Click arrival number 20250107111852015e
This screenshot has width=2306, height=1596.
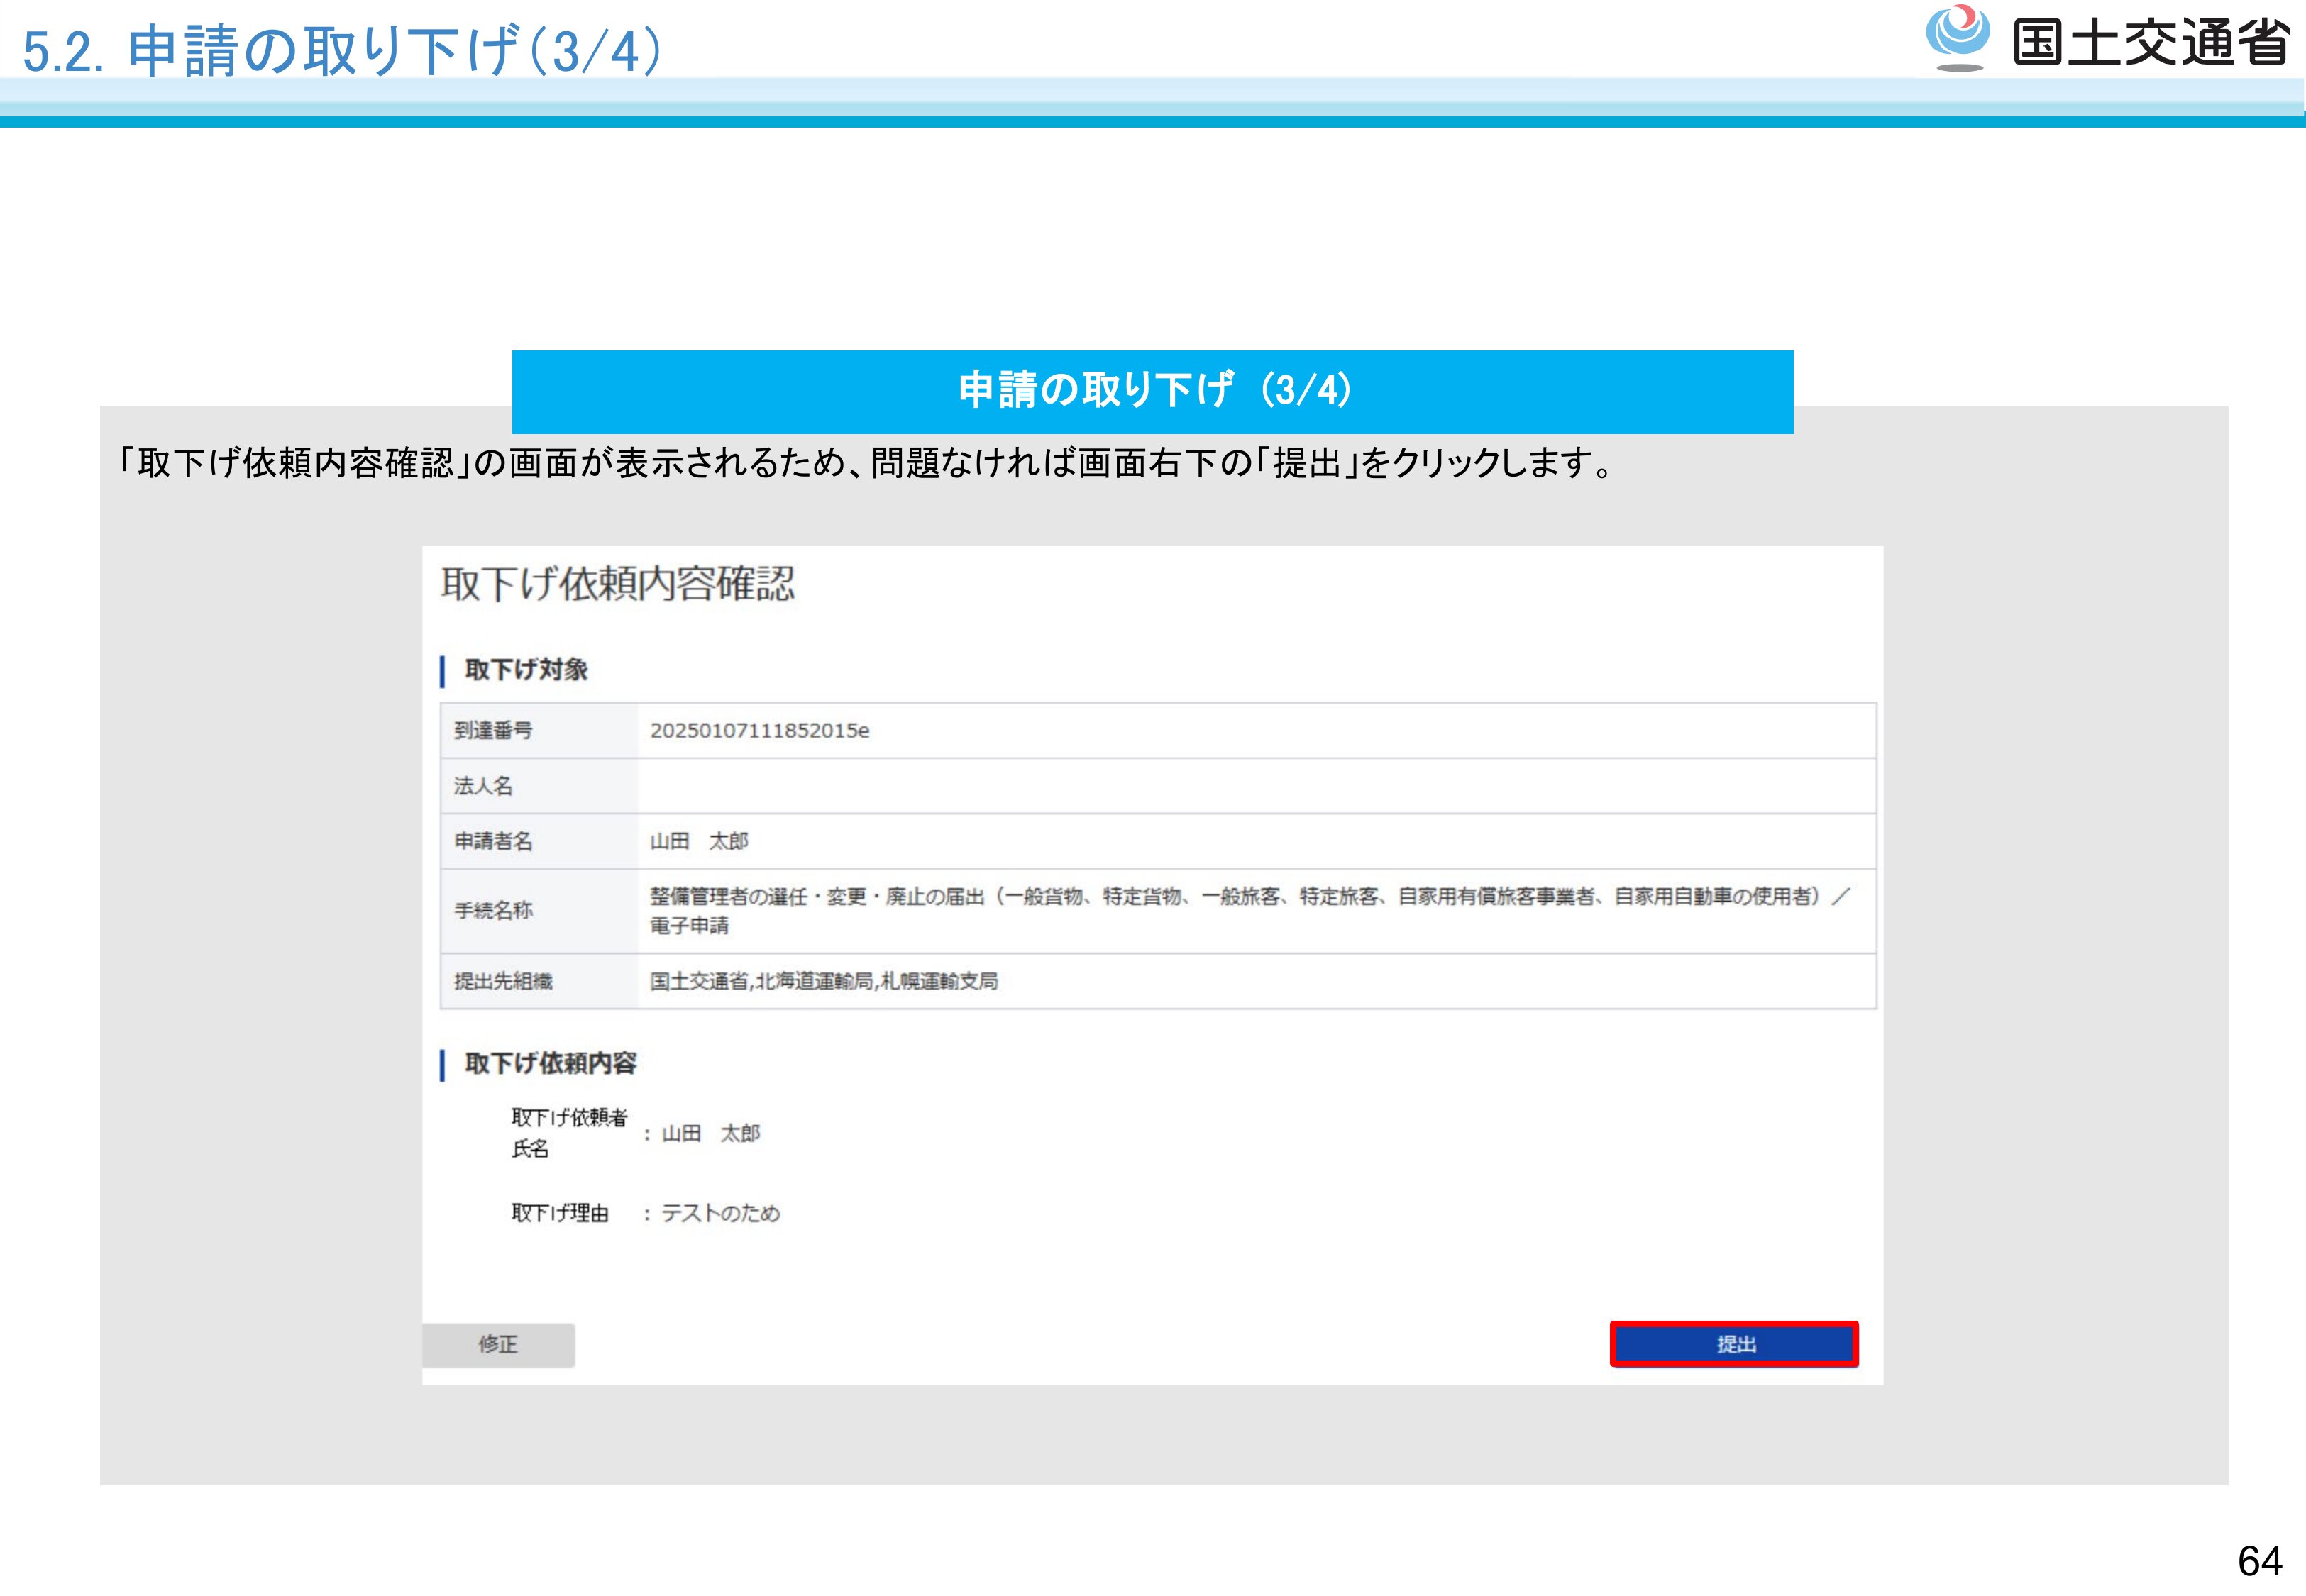(759, 731)
